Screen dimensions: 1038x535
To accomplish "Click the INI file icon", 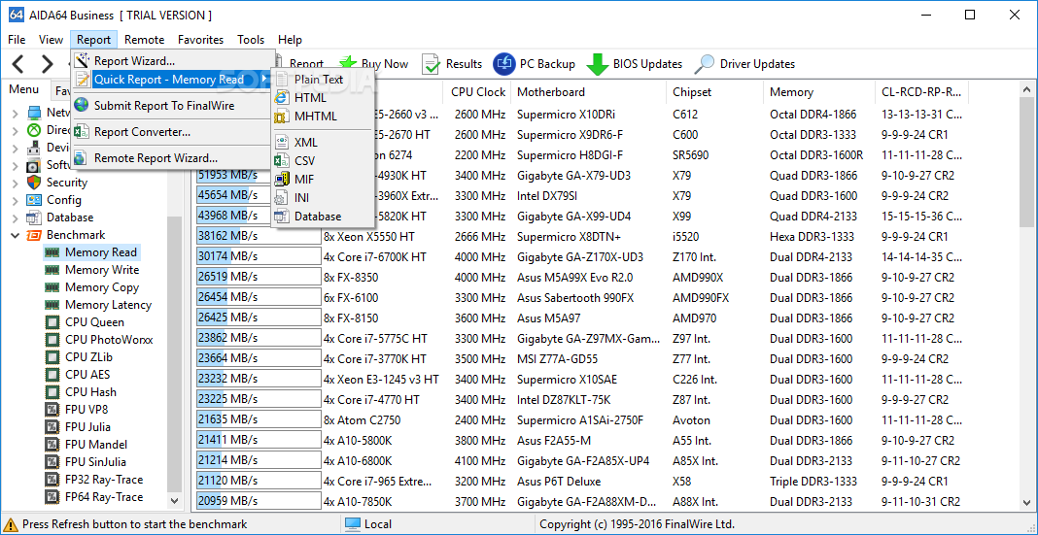I will click(x=282, y=198).
